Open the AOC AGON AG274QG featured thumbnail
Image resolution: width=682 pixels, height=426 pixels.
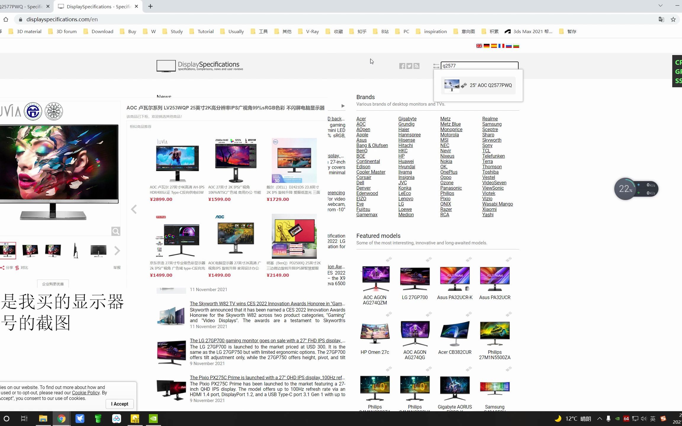(415, 333)
